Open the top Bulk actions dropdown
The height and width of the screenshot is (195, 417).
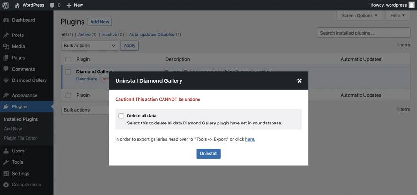point(90,46)
